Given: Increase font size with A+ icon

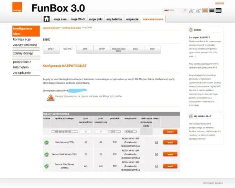Looking at the screenshot, I should (x=198, y=11).
